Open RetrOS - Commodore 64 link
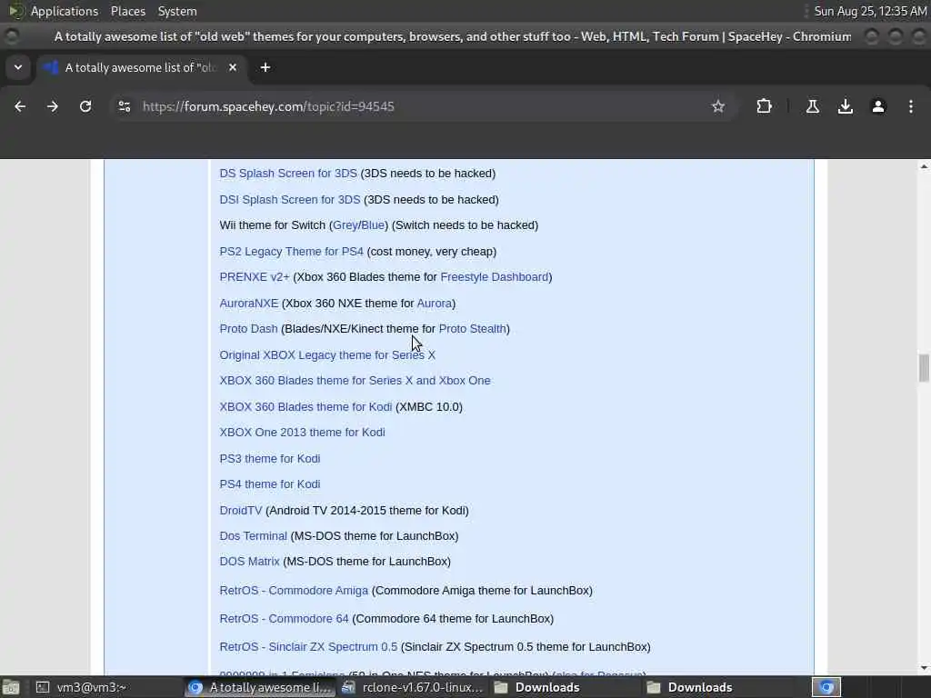Viewport: 931px width, 698px height. (284, 618)
